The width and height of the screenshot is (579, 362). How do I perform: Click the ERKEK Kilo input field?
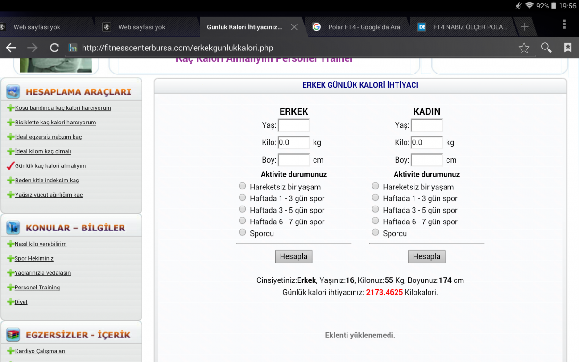click(294, 142)
